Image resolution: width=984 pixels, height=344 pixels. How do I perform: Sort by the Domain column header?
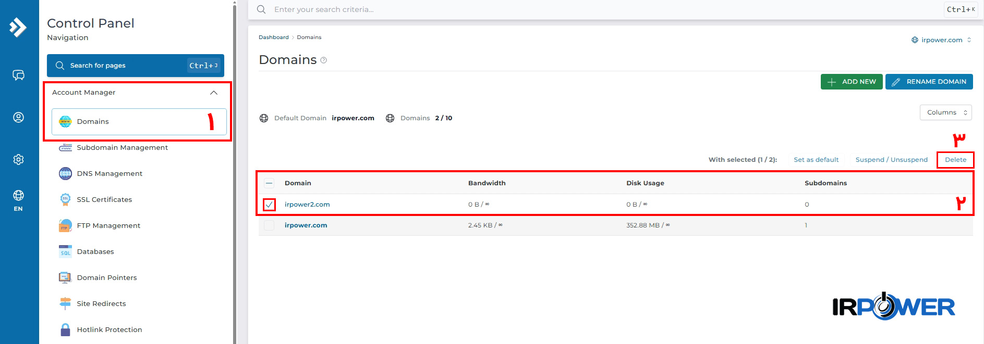pos(298,183)
